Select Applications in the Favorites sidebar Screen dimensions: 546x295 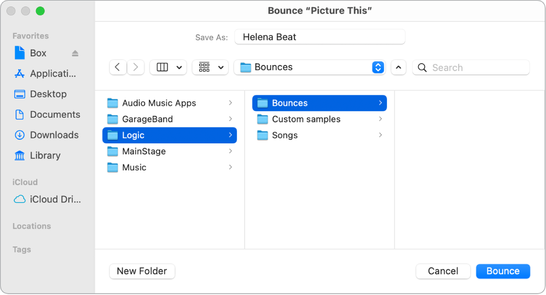(x=46, y=73)
